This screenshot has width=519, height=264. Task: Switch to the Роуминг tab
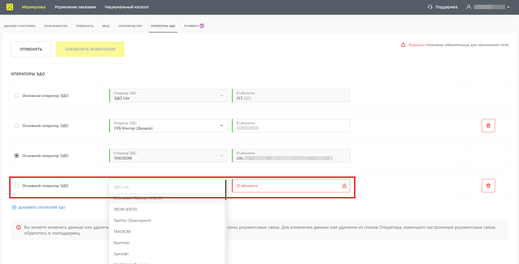point(191,26)
